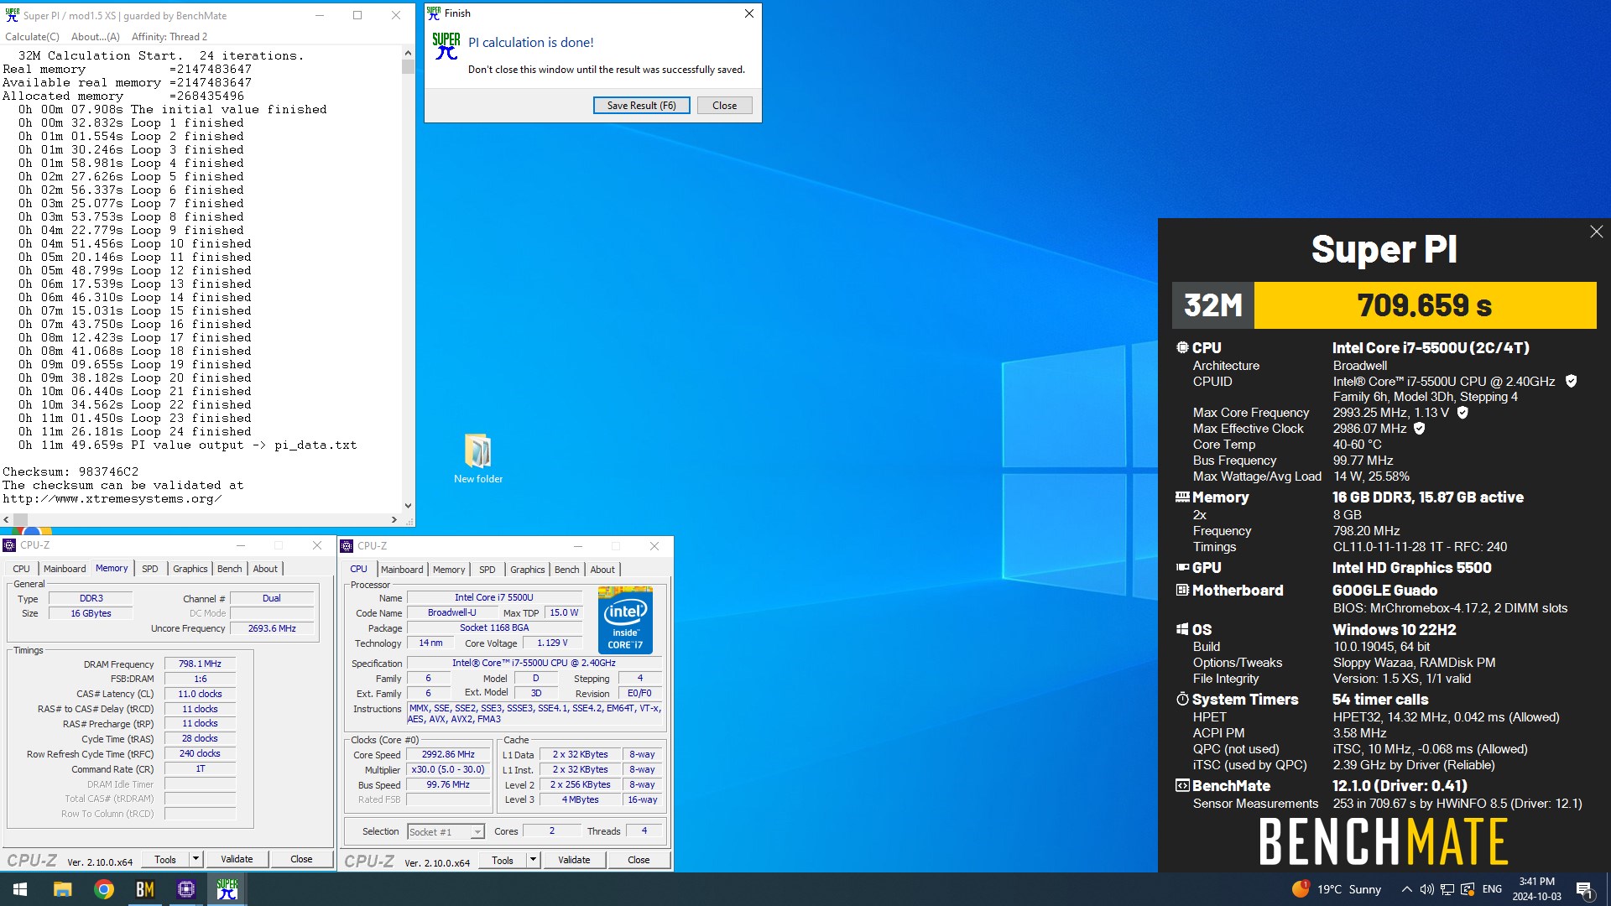
Task: Open BenchMate taskbar icon
Action: [145, 889]
